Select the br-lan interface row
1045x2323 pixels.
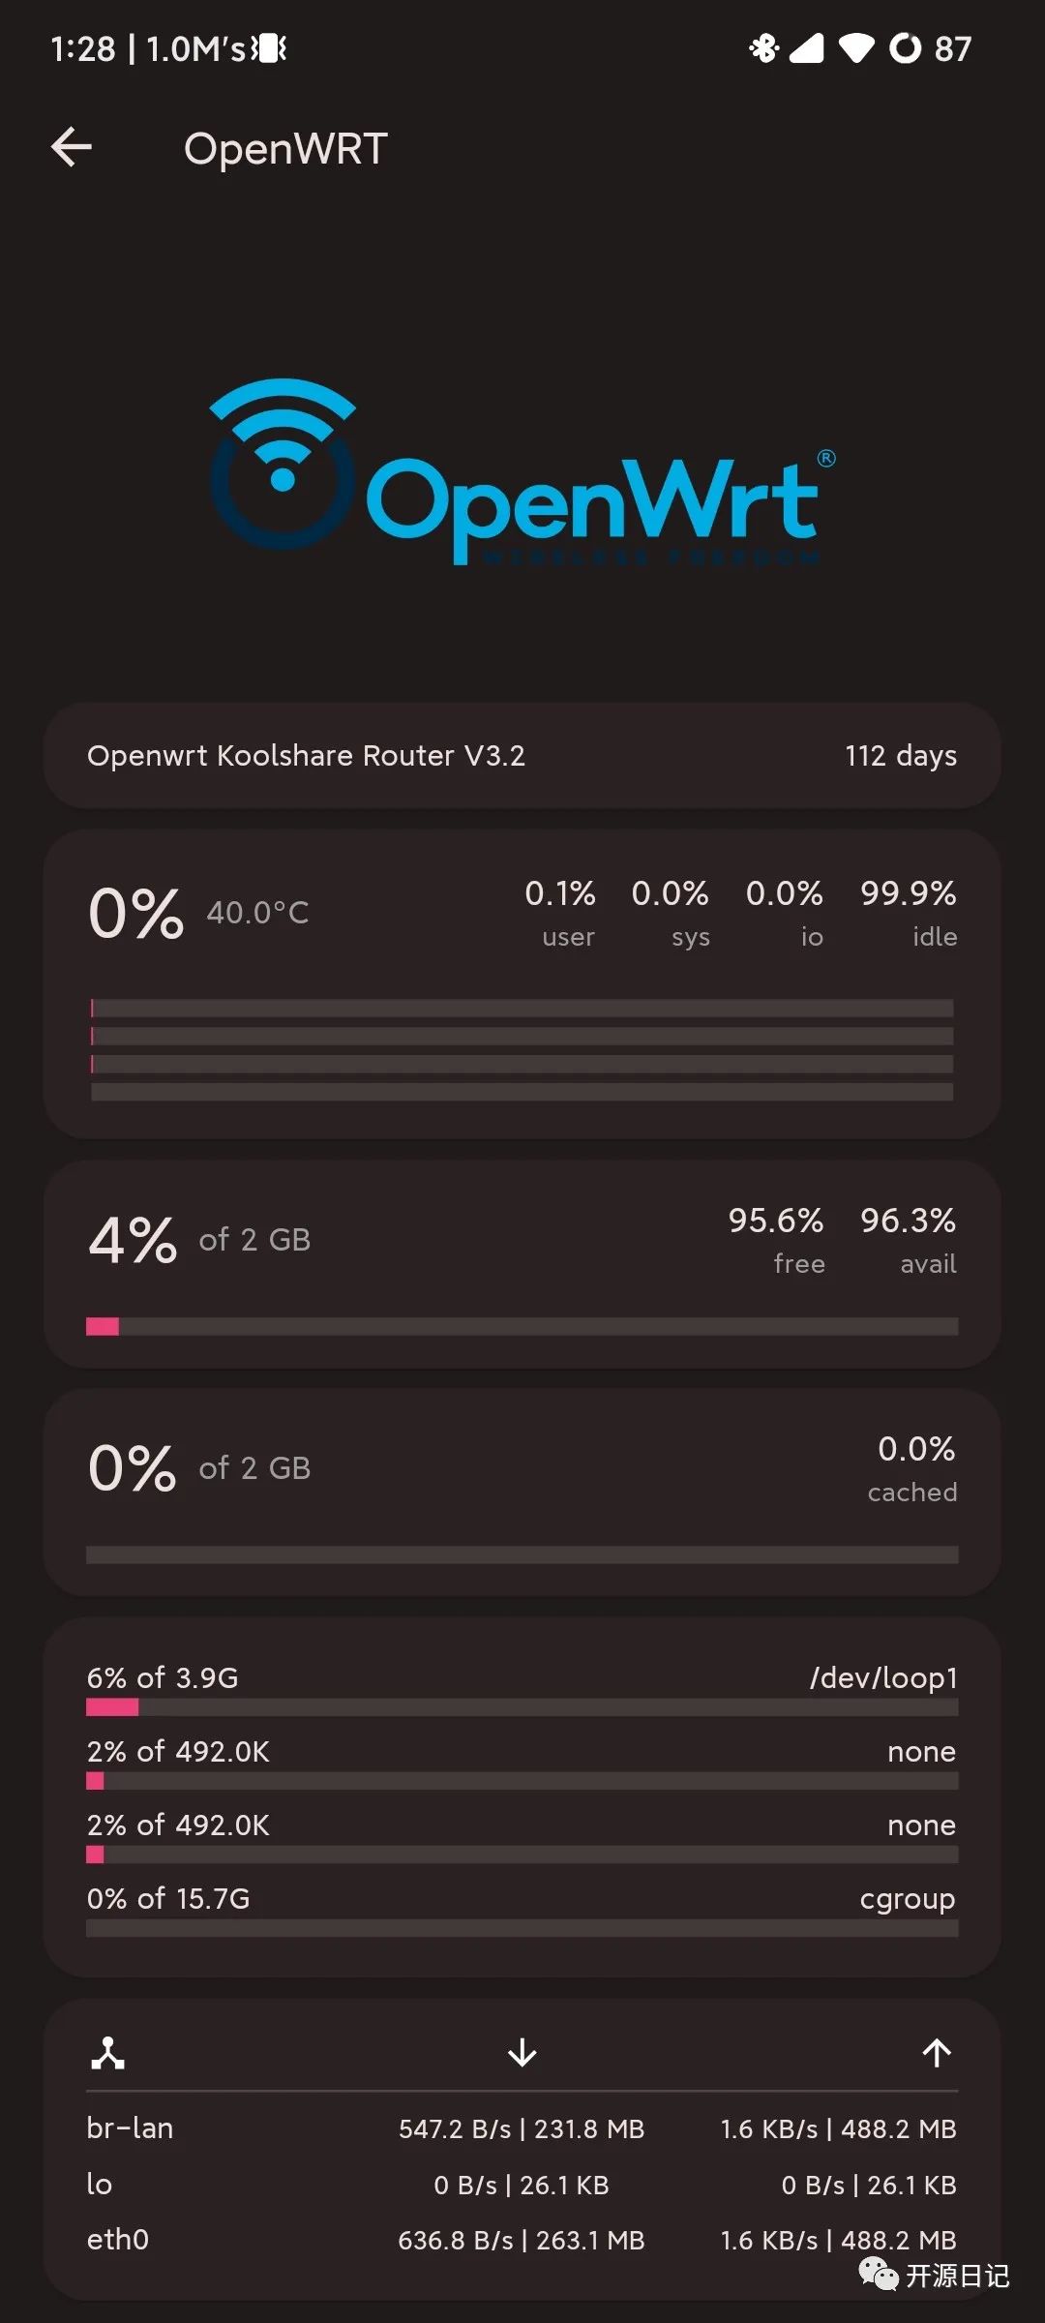tap(522, 2128)
